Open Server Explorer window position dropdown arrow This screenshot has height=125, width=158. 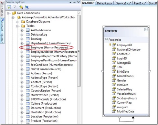(x=70, y=2)
